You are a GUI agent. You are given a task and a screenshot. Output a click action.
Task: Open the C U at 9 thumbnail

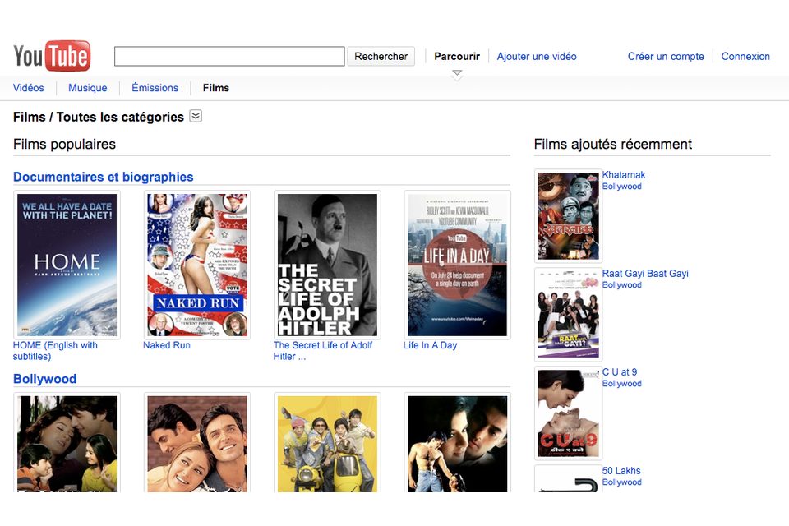pyautogui.click(x=568, y=413)
